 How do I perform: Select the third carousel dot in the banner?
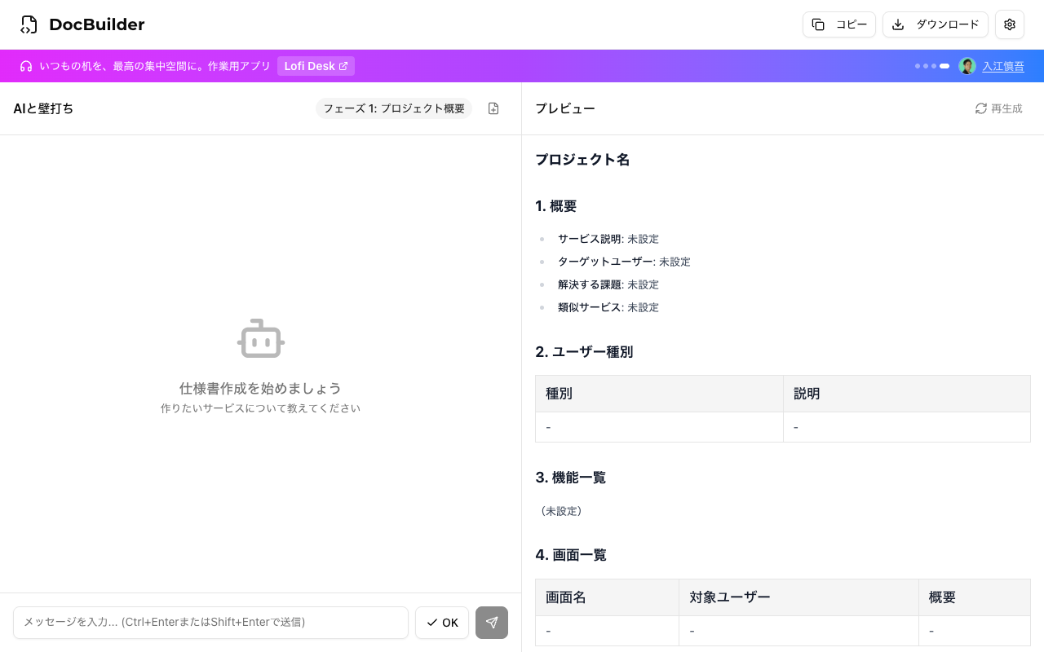(934, 66)
